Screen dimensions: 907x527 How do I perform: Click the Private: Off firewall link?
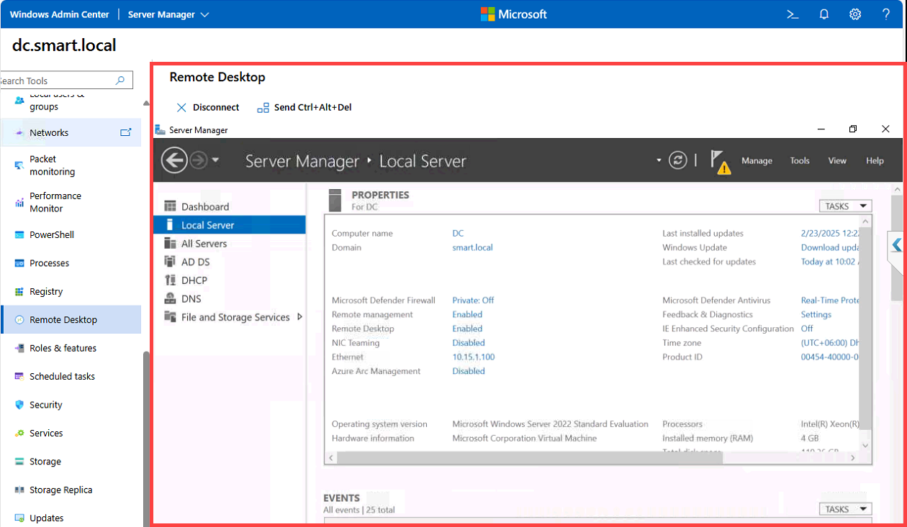click(473, 301)
